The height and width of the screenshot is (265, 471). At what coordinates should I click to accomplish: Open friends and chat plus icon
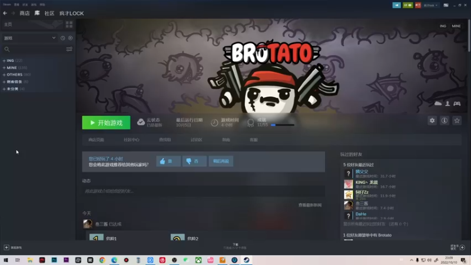point(462,247)
